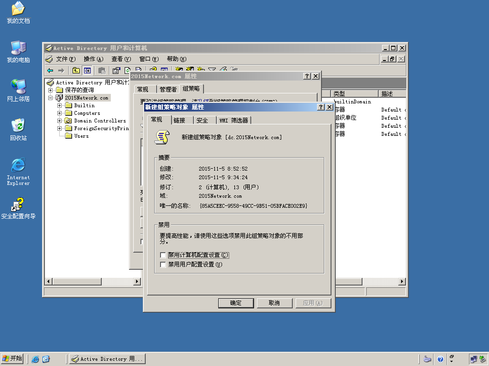Click the Active Directory taskbar button
The height and width of the screenshot is (366, 489).
coord(107,359)
